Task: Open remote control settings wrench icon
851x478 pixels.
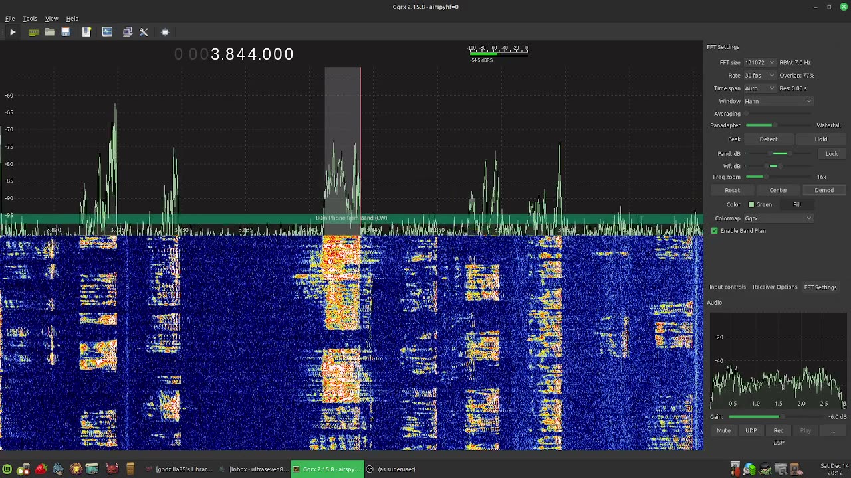Action: click(x=144, y=32)
